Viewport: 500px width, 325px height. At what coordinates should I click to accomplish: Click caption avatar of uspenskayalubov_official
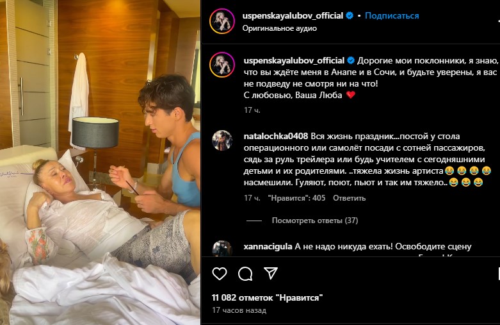[x=222, y=65]
